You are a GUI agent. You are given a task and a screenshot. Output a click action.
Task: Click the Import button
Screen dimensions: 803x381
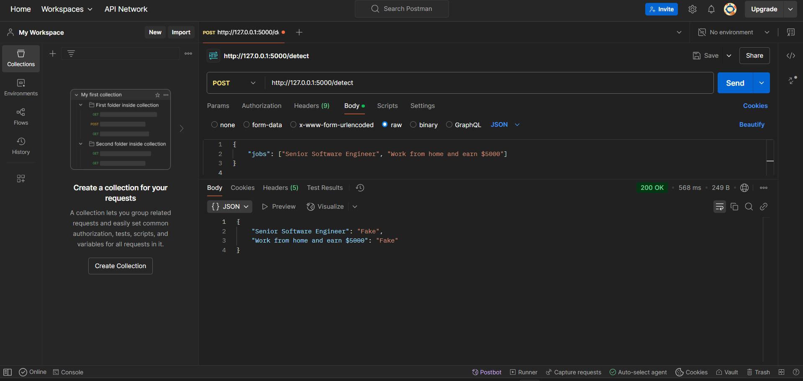[x=181, y=32]
